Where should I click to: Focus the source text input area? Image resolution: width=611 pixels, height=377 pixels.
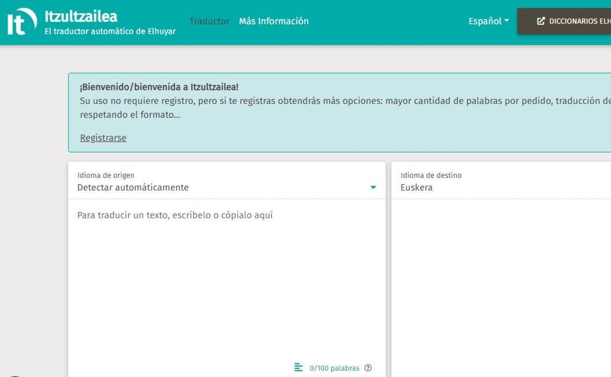[226, 274]
